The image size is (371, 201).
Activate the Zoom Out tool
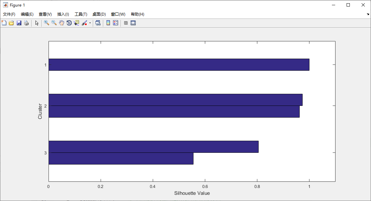point(54,23)
